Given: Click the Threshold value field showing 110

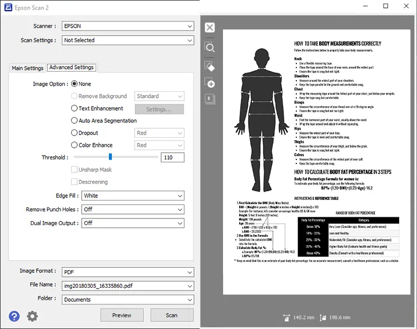Looking at the screenshot, I should [x=172, y=157].
